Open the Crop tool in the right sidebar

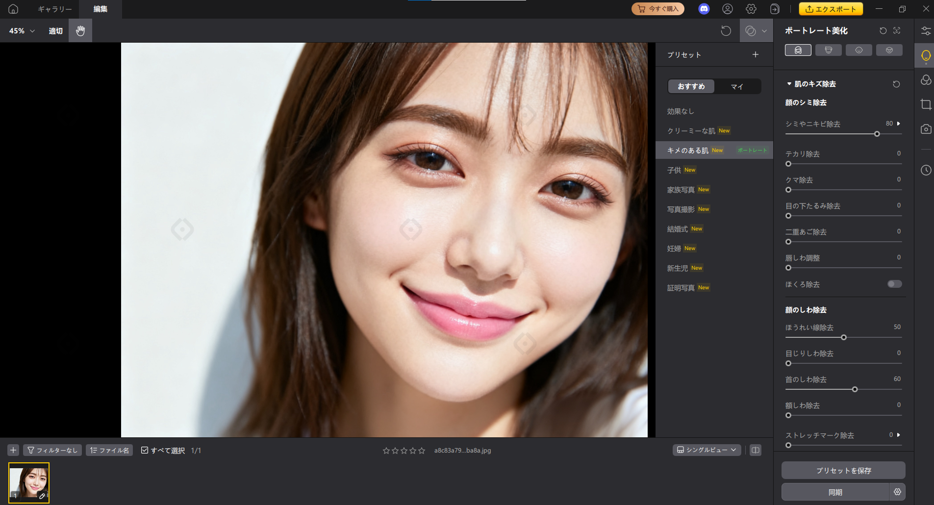[926, 104]
